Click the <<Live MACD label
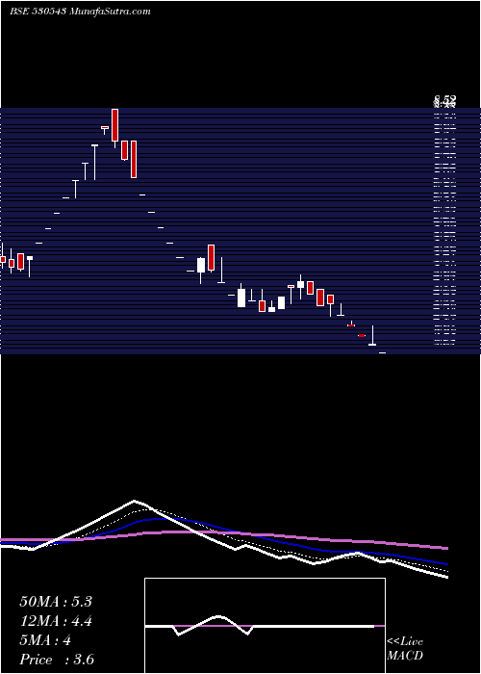The image size is (481, 674). pyautogui.click(x=405, y=649)
